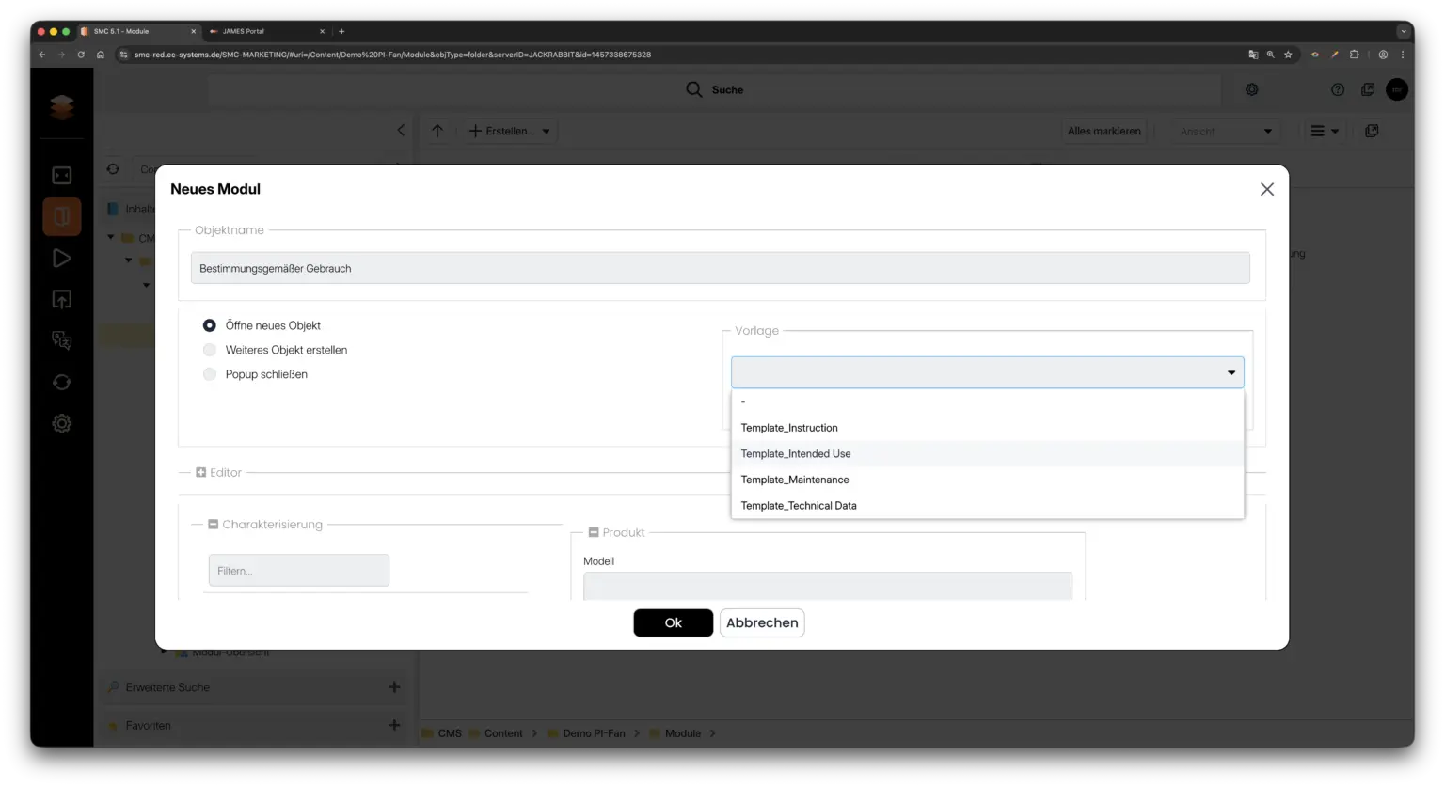Image resolution: width=1445 pixels, height=787 pixels.
Task: Click the search magnifier icon
Action: pos(694,90)
